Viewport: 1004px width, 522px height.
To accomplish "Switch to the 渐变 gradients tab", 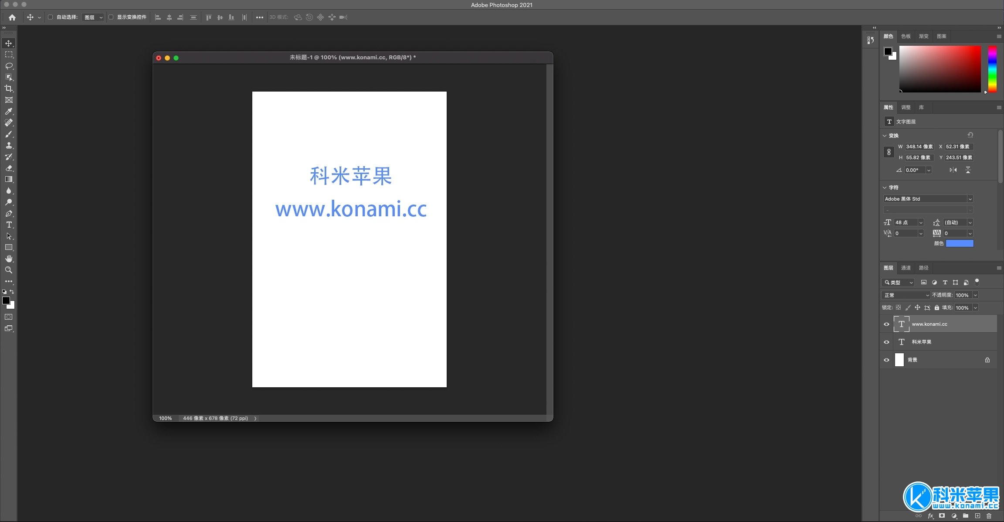I will [924, 36].
